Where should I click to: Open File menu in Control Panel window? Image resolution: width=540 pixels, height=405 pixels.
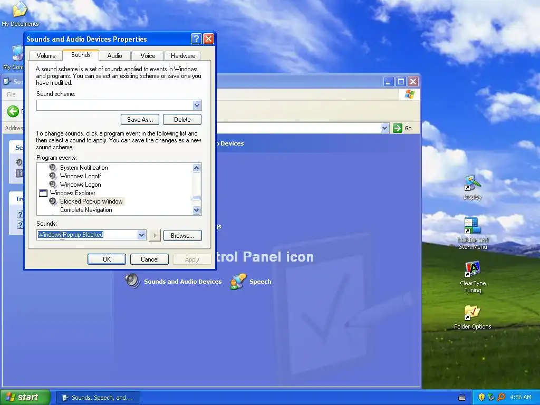pos(11,94)
